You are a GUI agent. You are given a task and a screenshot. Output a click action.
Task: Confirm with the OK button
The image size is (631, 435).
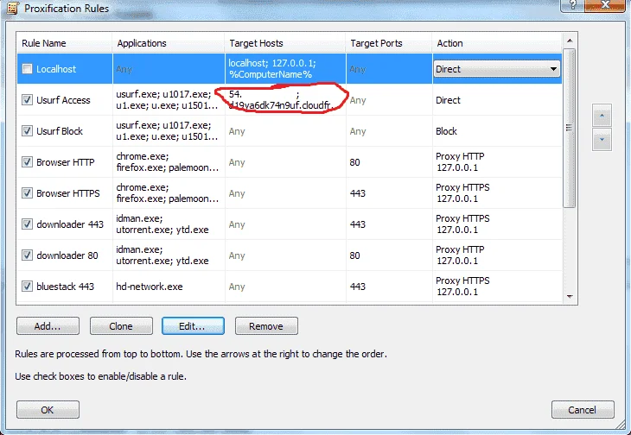coord(48,409)
